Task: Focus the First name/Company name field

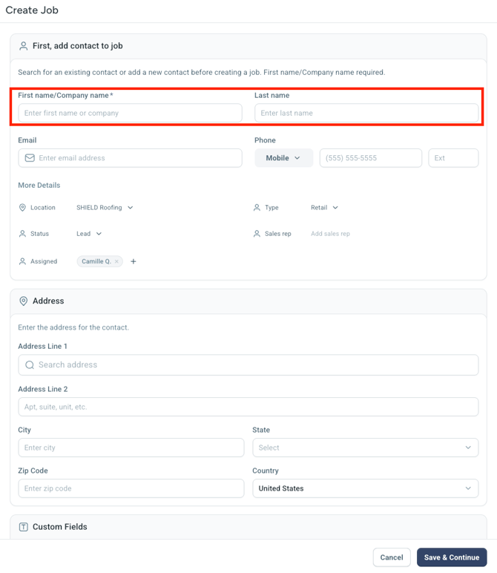Action: [x=130, y=113]
